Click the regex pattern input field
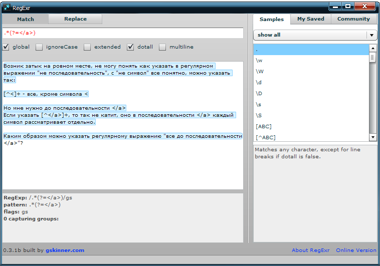The image size is (380, 266). pyautogui.click(x=122, y=33)
